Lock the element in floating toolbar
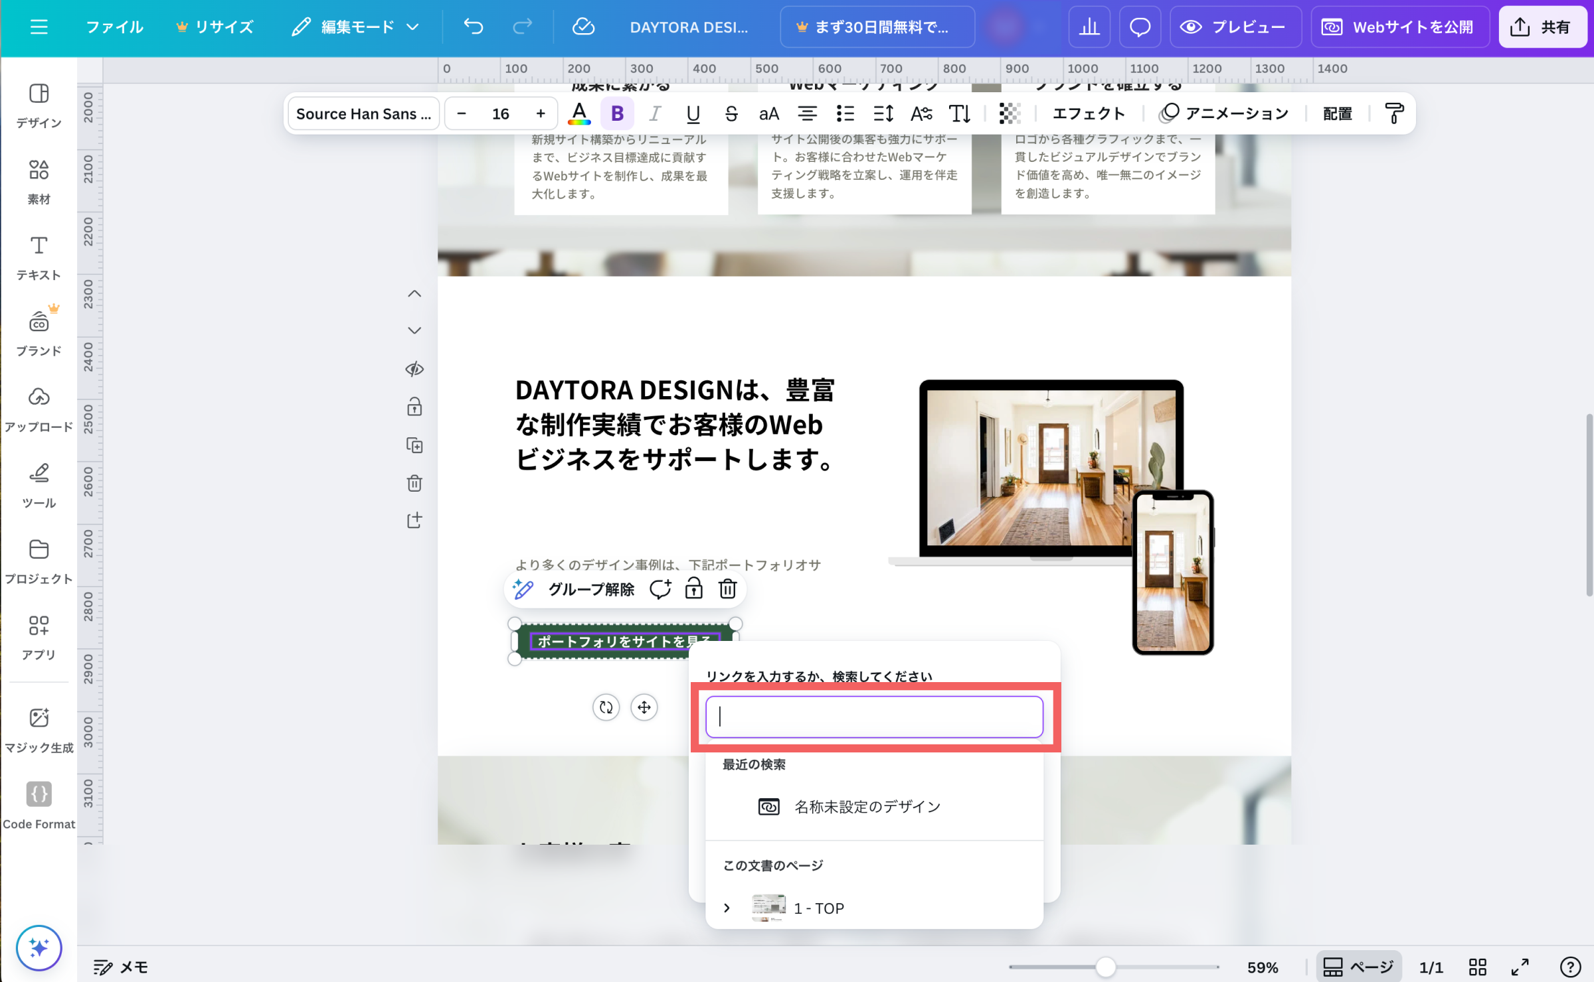Image resolution: width=1594 pixels, height=982 pixels. (x=694, y=589)
